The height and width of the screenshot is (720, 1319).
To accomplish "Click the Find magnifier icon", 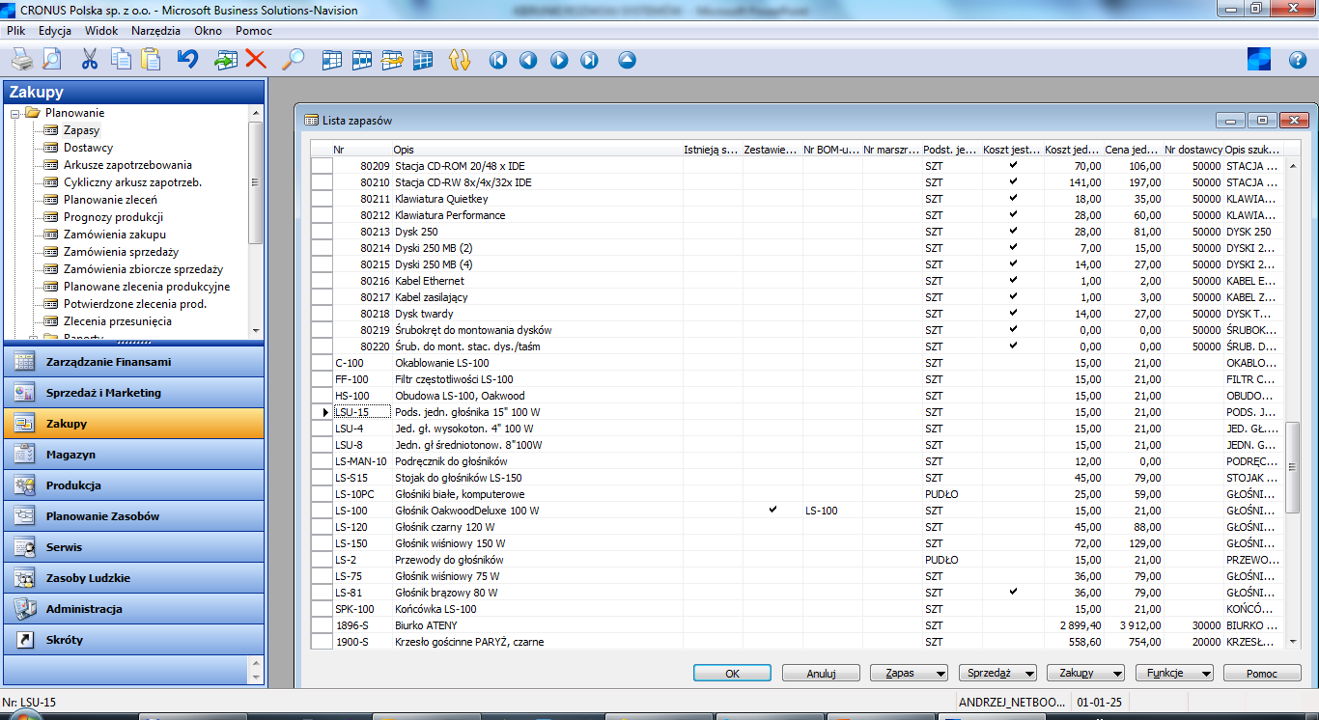I will [293, 60].
